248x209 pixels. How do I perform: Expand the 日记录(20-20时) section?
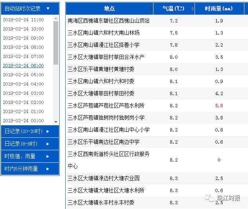click(30, 131)
